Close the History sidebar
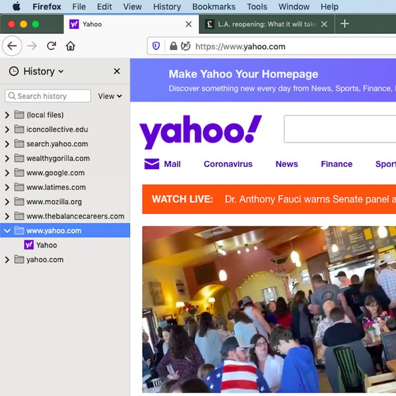 [117, 71]
